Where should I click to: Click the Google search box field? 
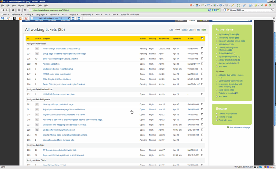[x=250, y=10]
